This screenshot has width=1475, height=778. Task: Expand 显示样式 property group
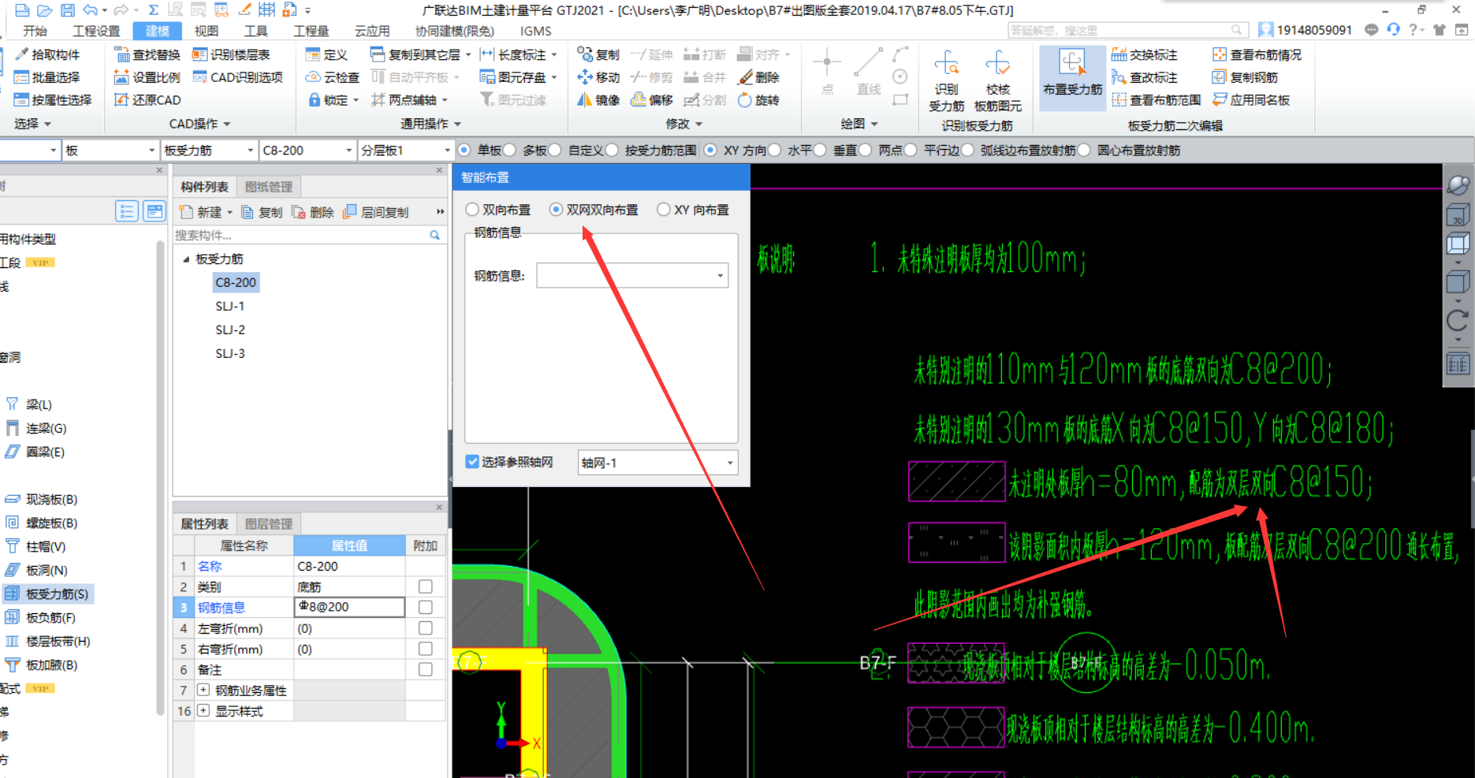pyautogui.click(x=203, y=710)
